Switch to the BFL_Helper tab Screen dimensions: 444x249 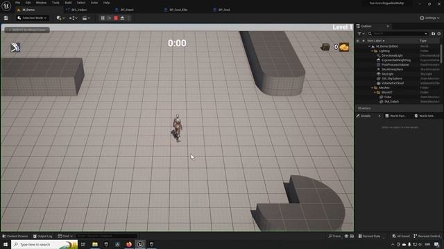coord(79,10)
